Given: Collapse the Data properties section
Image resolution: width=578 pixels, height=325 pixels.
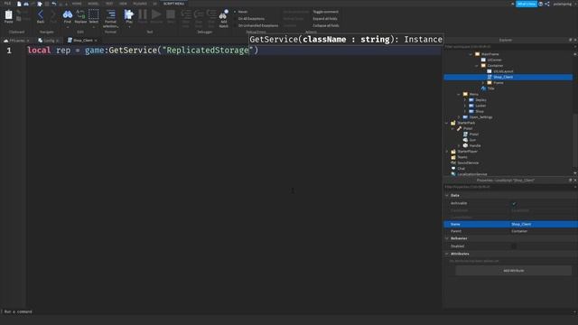Looking at the screenshot, I should click(447, 195).
